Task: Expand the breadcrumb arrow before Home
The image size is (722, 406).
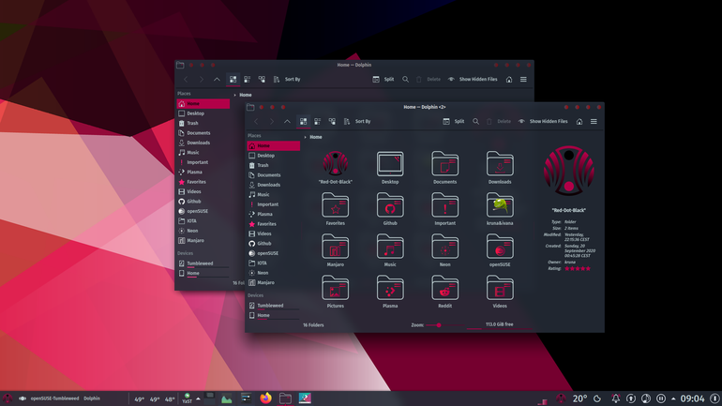Action: (x=306, y=137)
